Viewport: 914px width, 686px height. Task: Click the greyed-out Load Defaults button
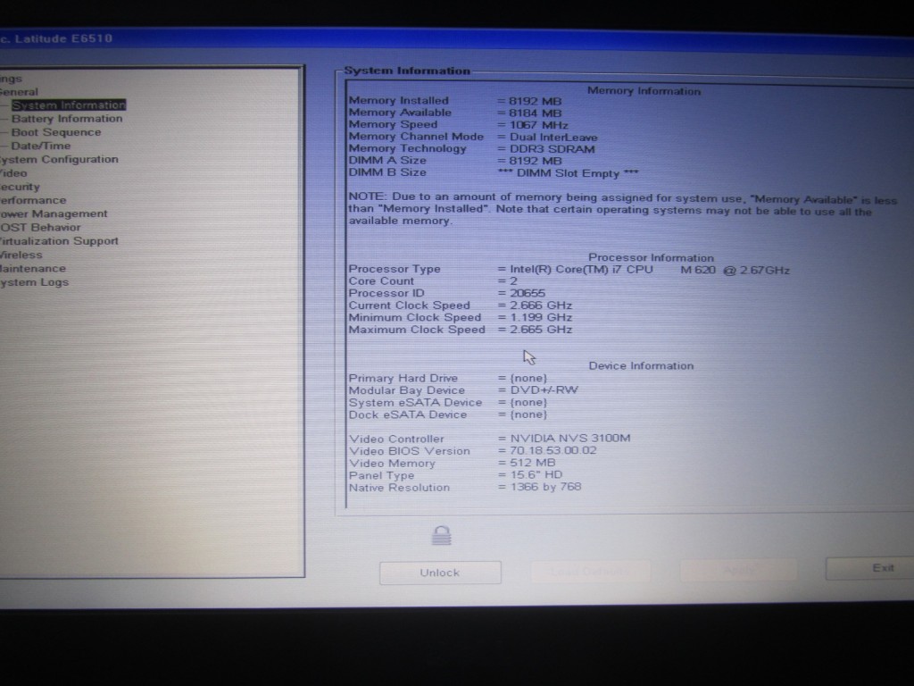click(590, 572)
